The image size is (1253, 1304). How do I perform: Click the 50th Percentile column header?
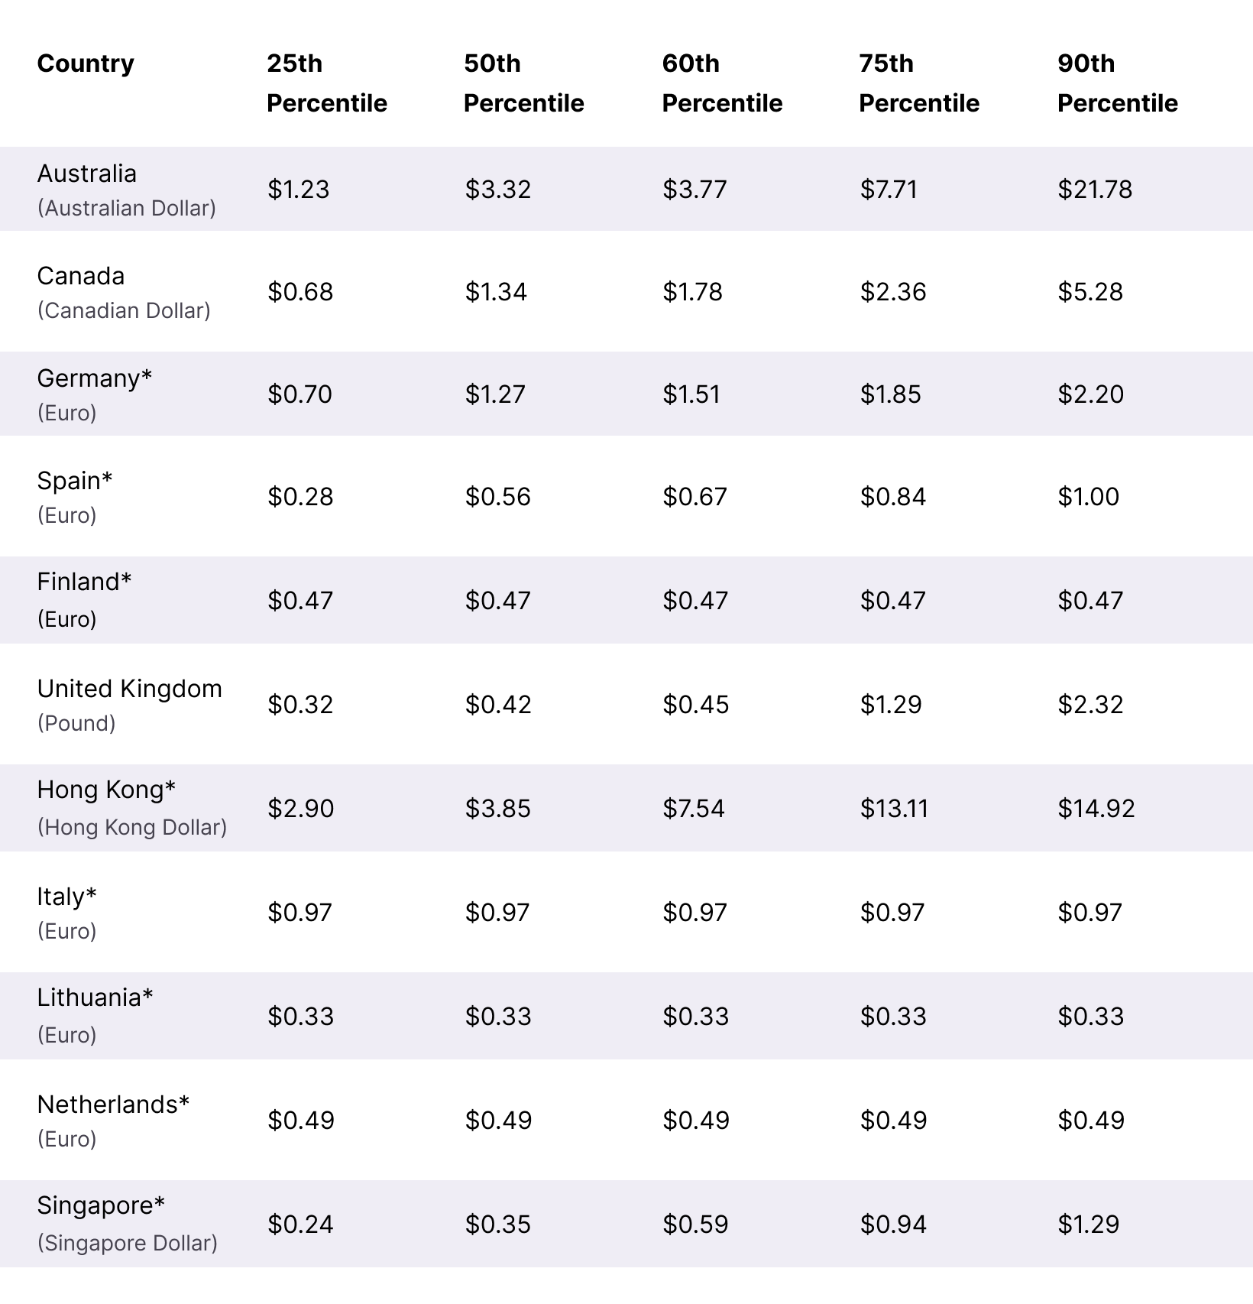524,83
